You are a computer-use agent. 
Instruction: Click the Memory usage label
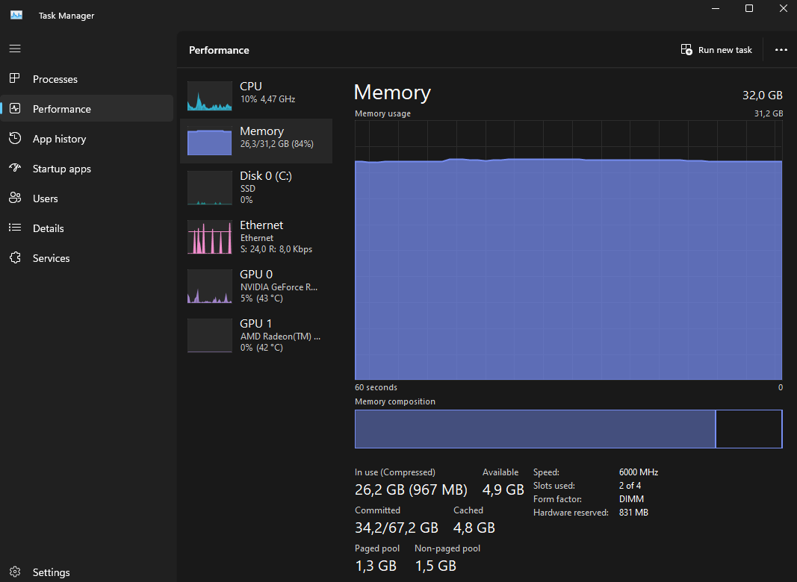382,113
